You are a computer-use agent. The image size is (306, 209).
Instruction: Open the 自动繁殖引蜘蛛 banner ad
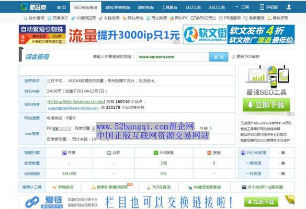point(42,34)
